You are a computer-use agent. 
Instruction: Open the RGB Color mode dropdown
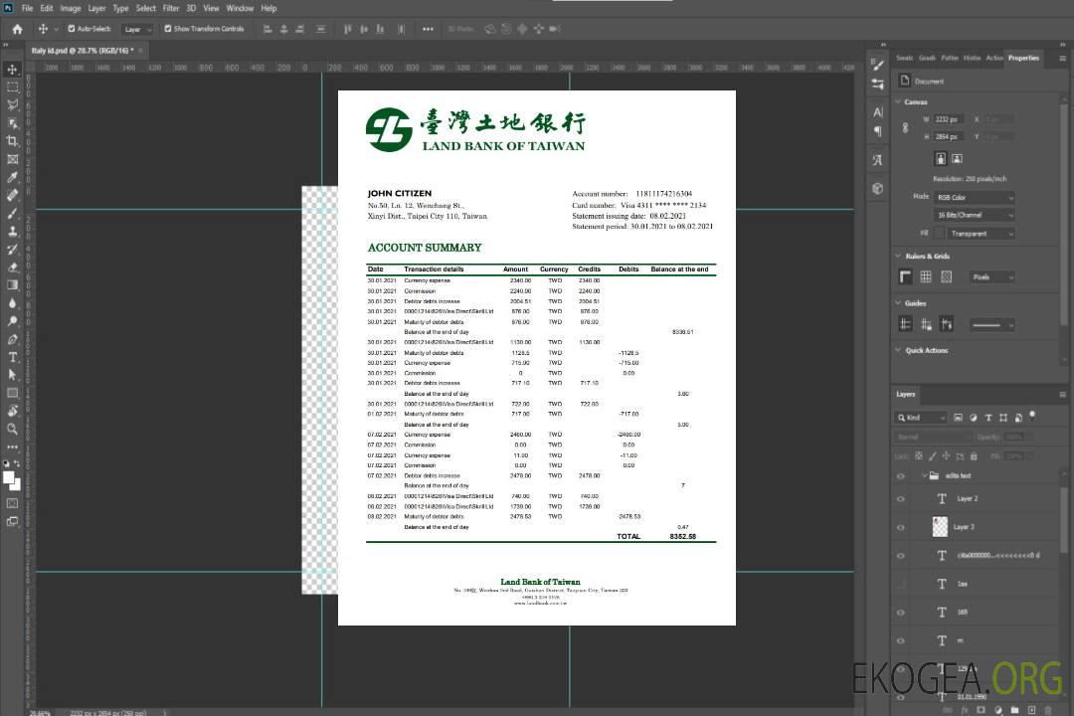tap(974, 197)
